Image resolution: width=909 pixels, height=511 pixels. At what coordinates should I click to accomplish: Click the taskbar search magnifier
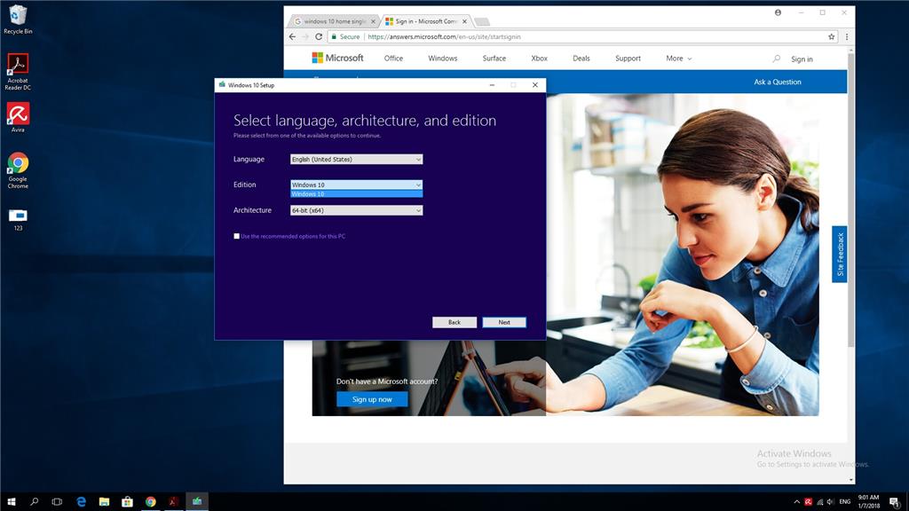tap(35, 501)
